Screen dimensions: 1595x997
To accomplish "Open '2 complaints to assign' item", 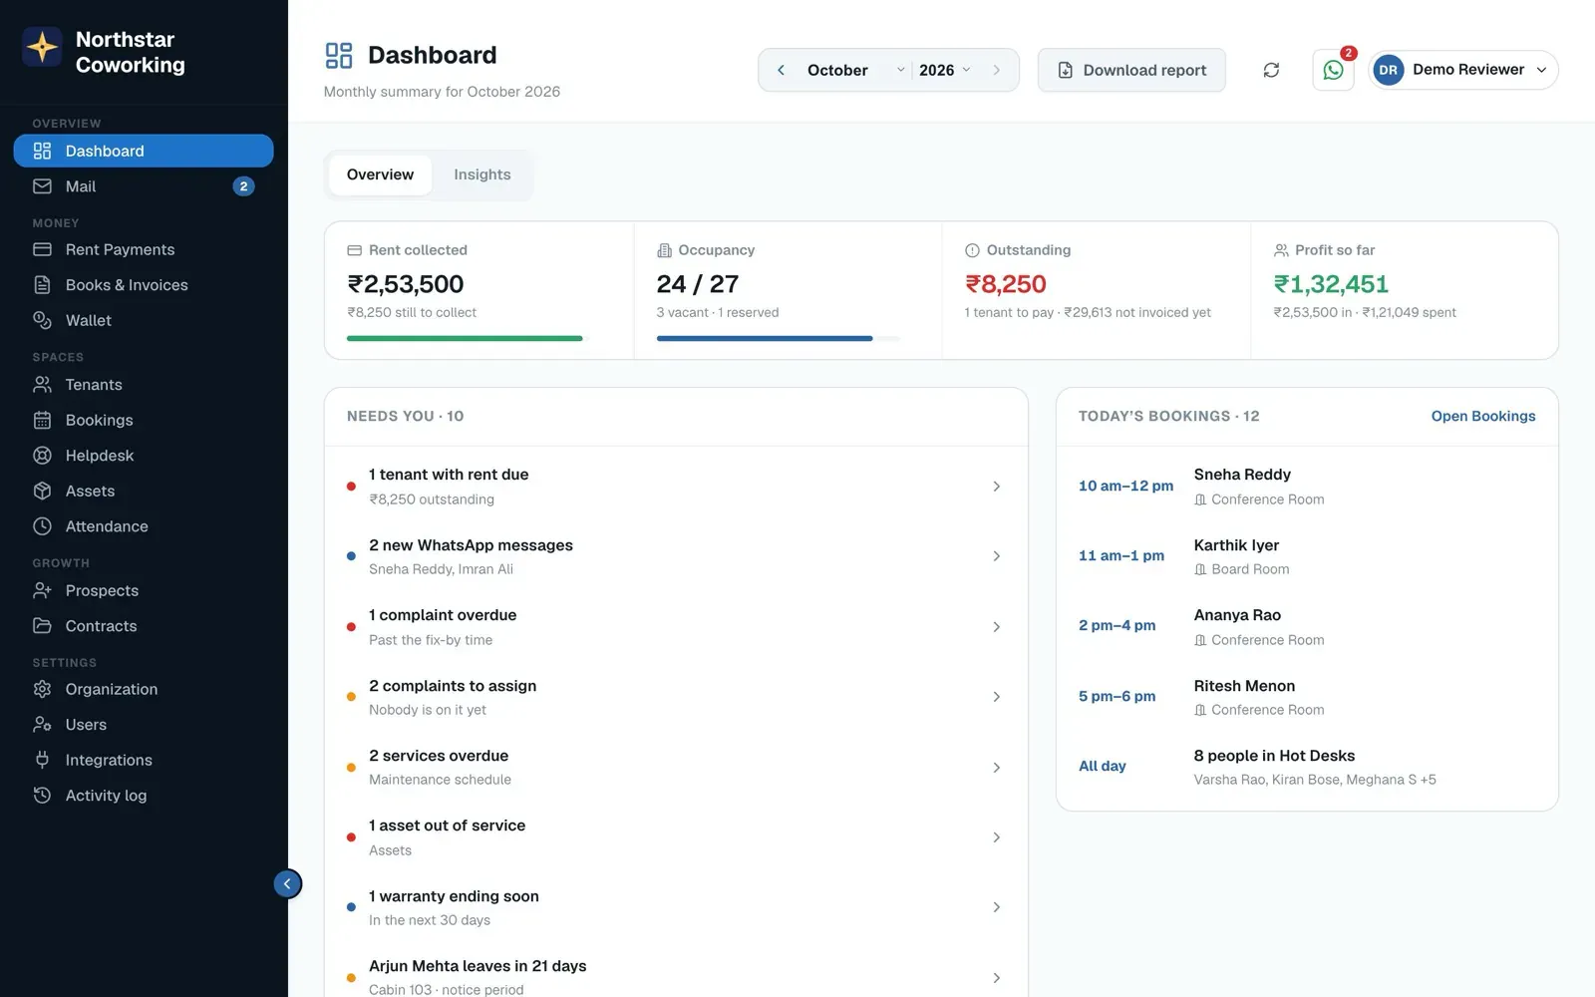I will (x=676, y=697).
